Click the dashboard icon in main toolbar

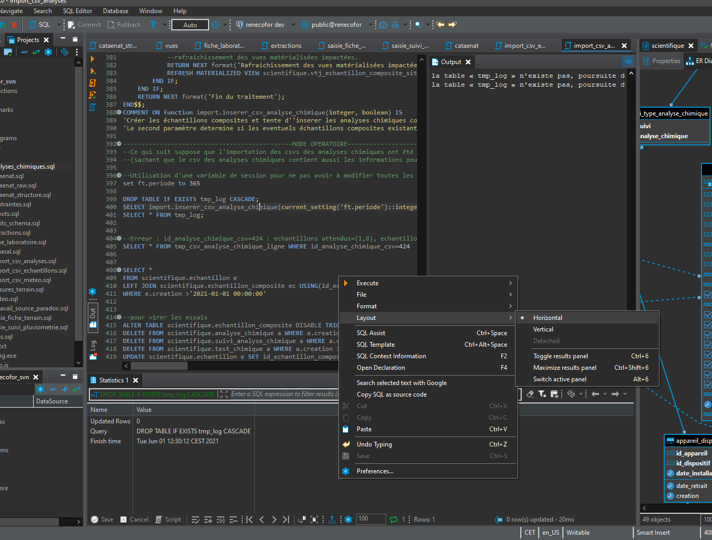click(383, 25)
